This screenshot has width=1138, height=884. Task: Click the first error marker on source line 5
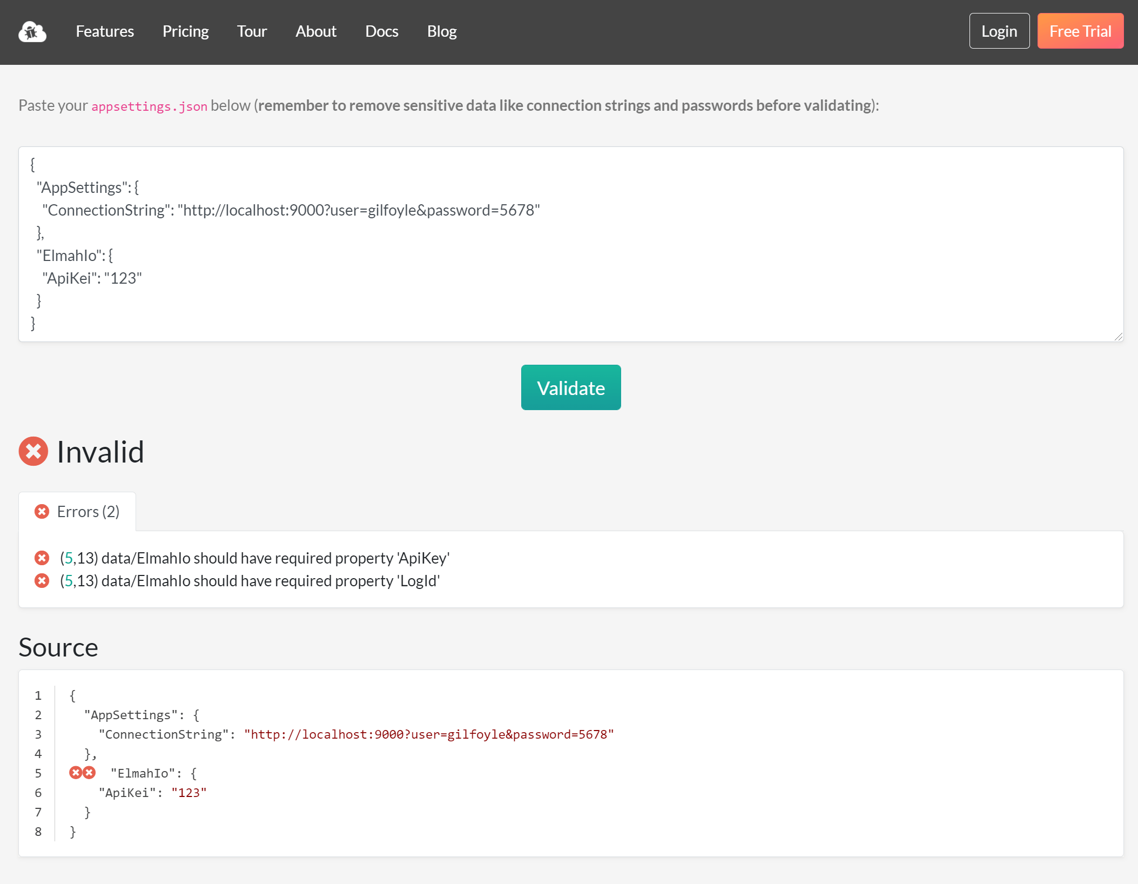tap(76, 773)
